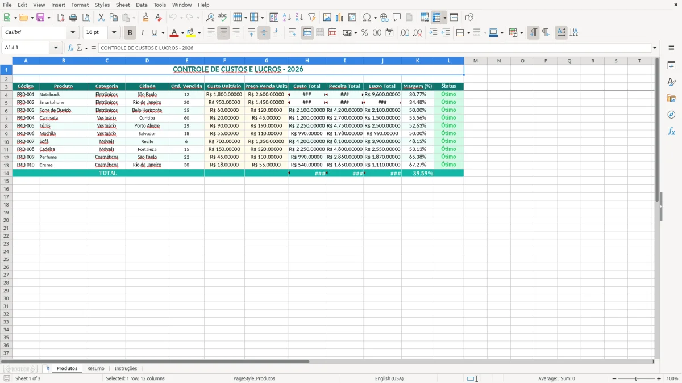The height and width of the screenshot is (383, 682).
Task: Run the spelling check
Action: click(223, 18)
